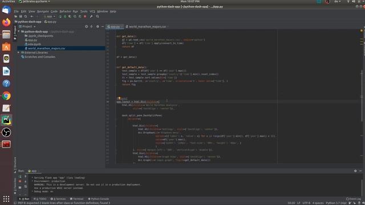Click the yellow inspection indicator in editor corner

coord(362,31)
